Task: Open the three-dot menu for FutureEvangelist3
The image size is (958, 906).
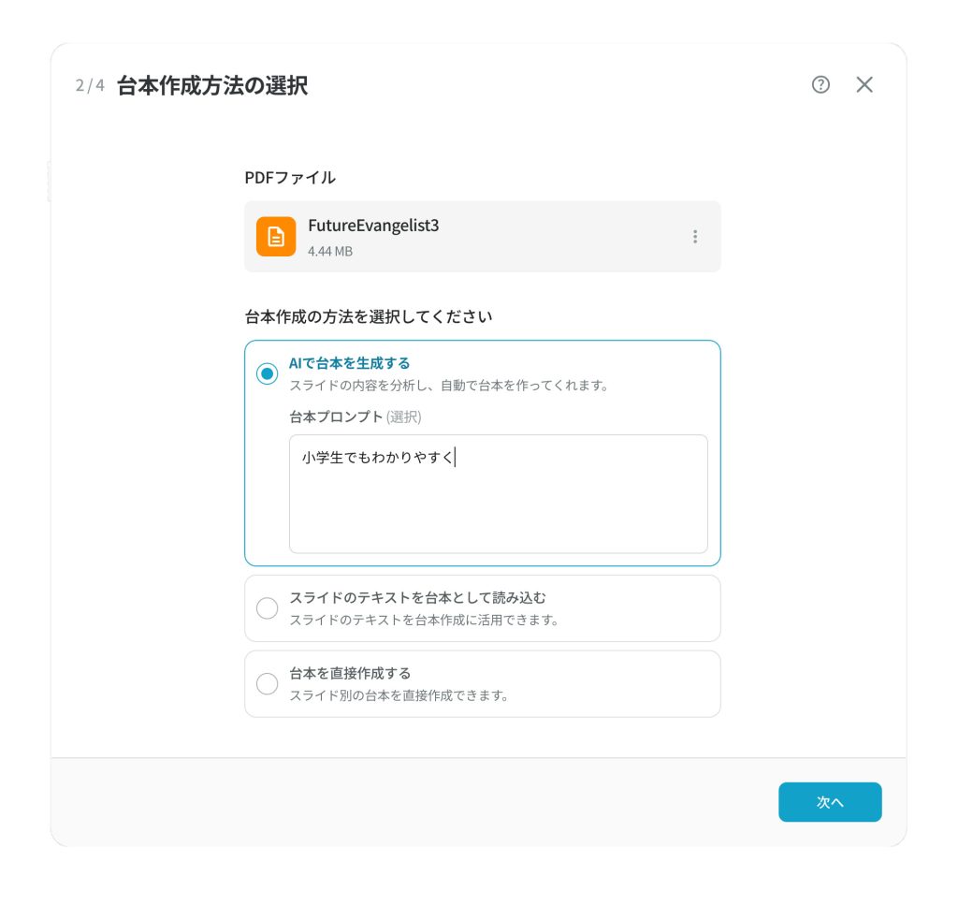Action: [695, 237]
